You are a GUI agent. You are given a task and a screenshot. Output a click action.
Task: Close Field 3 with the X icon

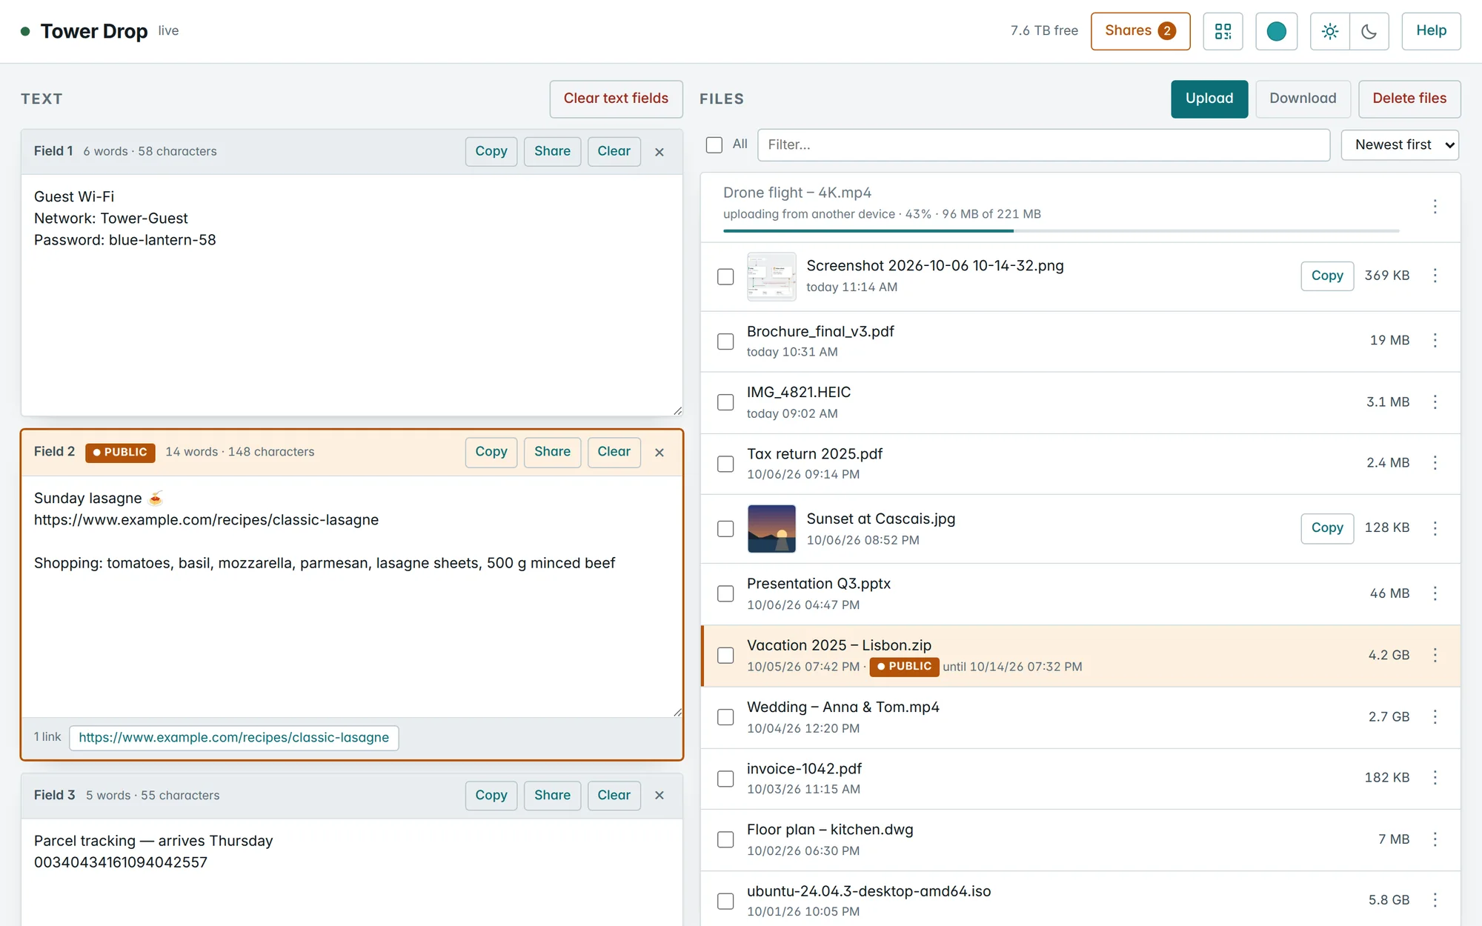[659, 795]
